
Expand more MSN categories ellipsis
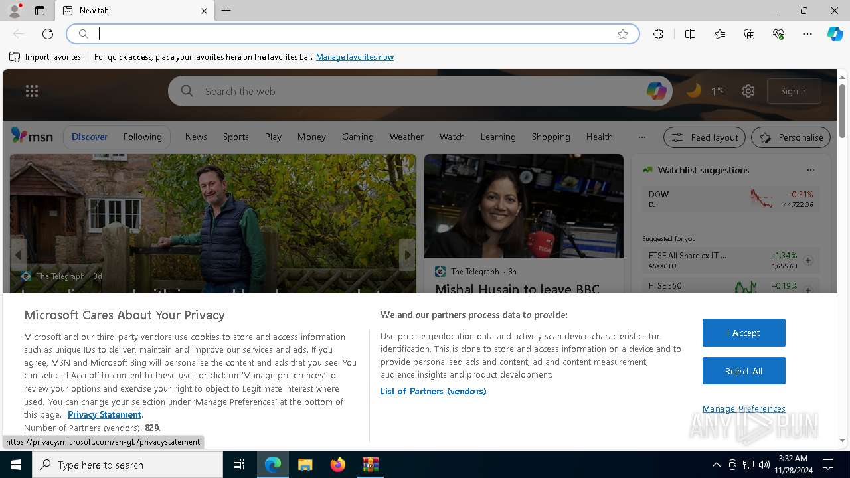pyautogui.click(x=641, y=137)
